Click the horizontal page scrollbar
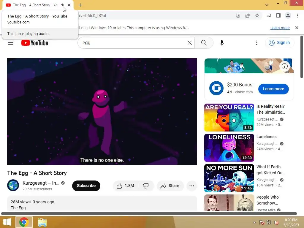Image resolution: width=304 pixels, height=228 pixels. click(149, 214)
